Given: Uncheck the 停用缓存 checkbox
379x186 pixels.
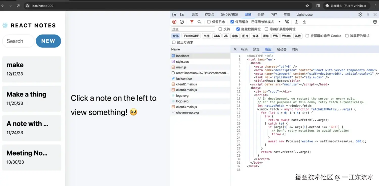Looking at the screenshot, I should click(x=232, y=22).
